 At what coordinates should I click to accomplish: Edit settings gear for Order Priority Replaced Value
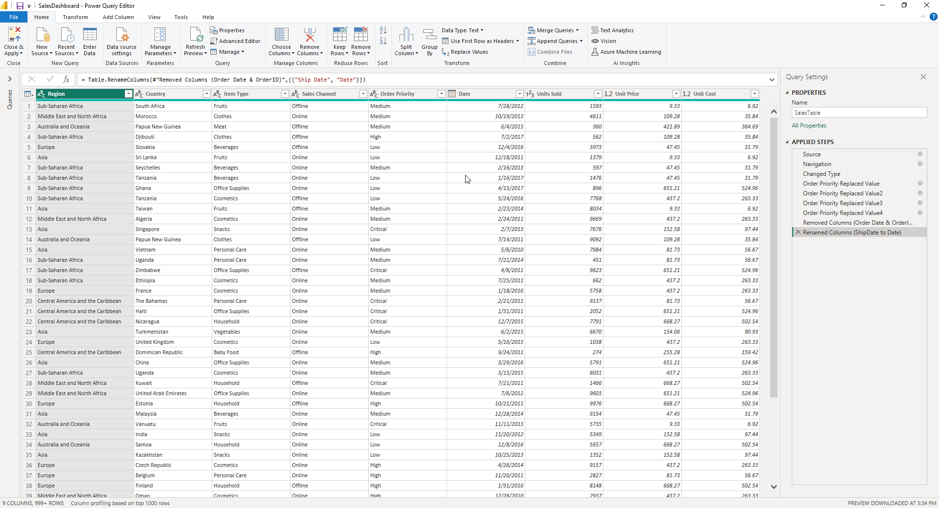[920, 183]
